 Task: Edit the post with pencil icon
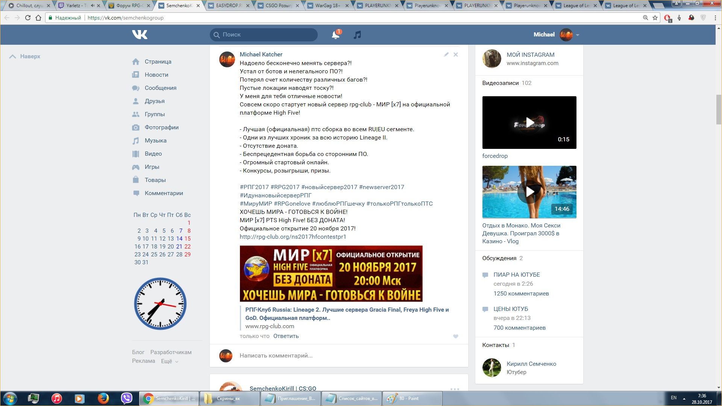tap(446, 55)
